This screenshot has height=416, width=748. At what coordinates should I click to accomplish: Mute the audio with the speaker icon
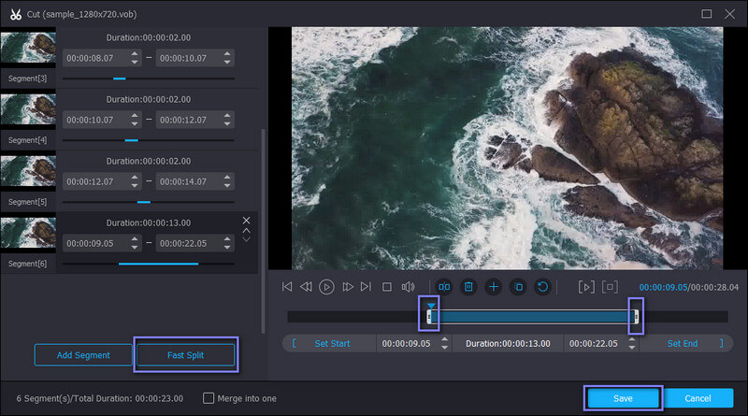click(407, 287)
